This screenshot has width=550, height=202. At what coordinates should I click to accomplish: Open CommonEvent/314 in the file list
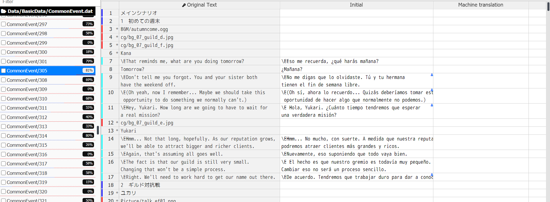coord(27,136)
